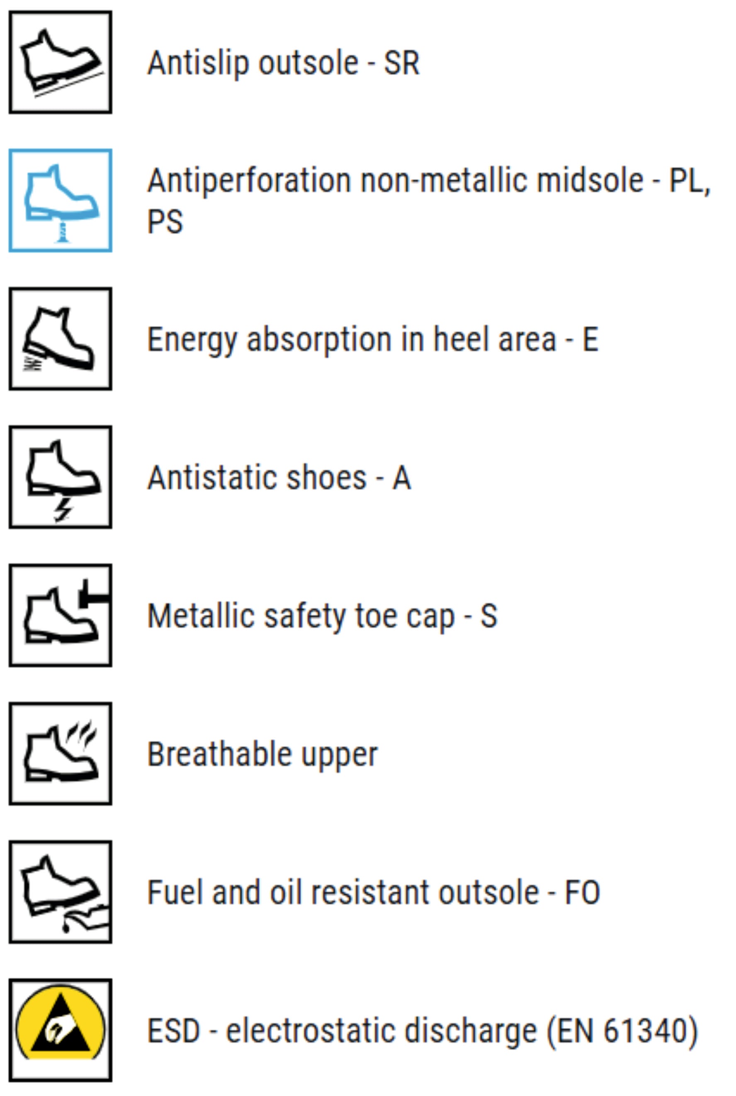
Task: Click the 'Antislip outsole' words
Action: click(x=253, y=63)
